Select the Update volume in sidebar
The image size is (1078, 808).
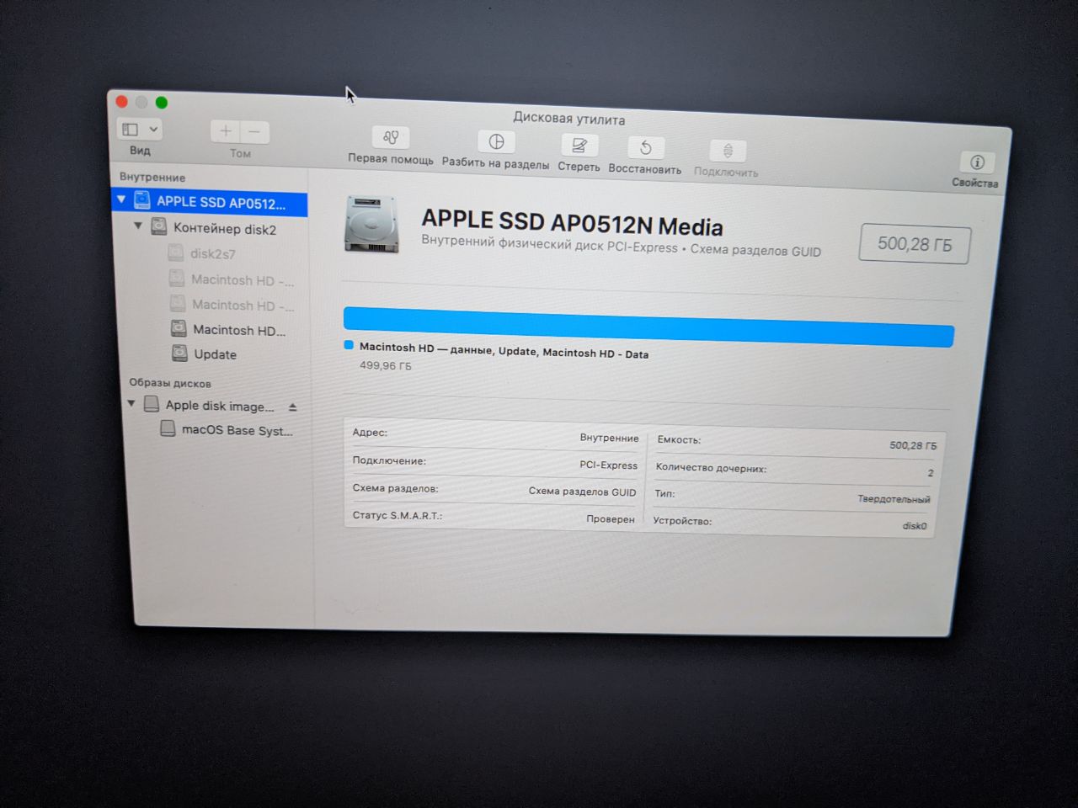(x=216, y=353)
